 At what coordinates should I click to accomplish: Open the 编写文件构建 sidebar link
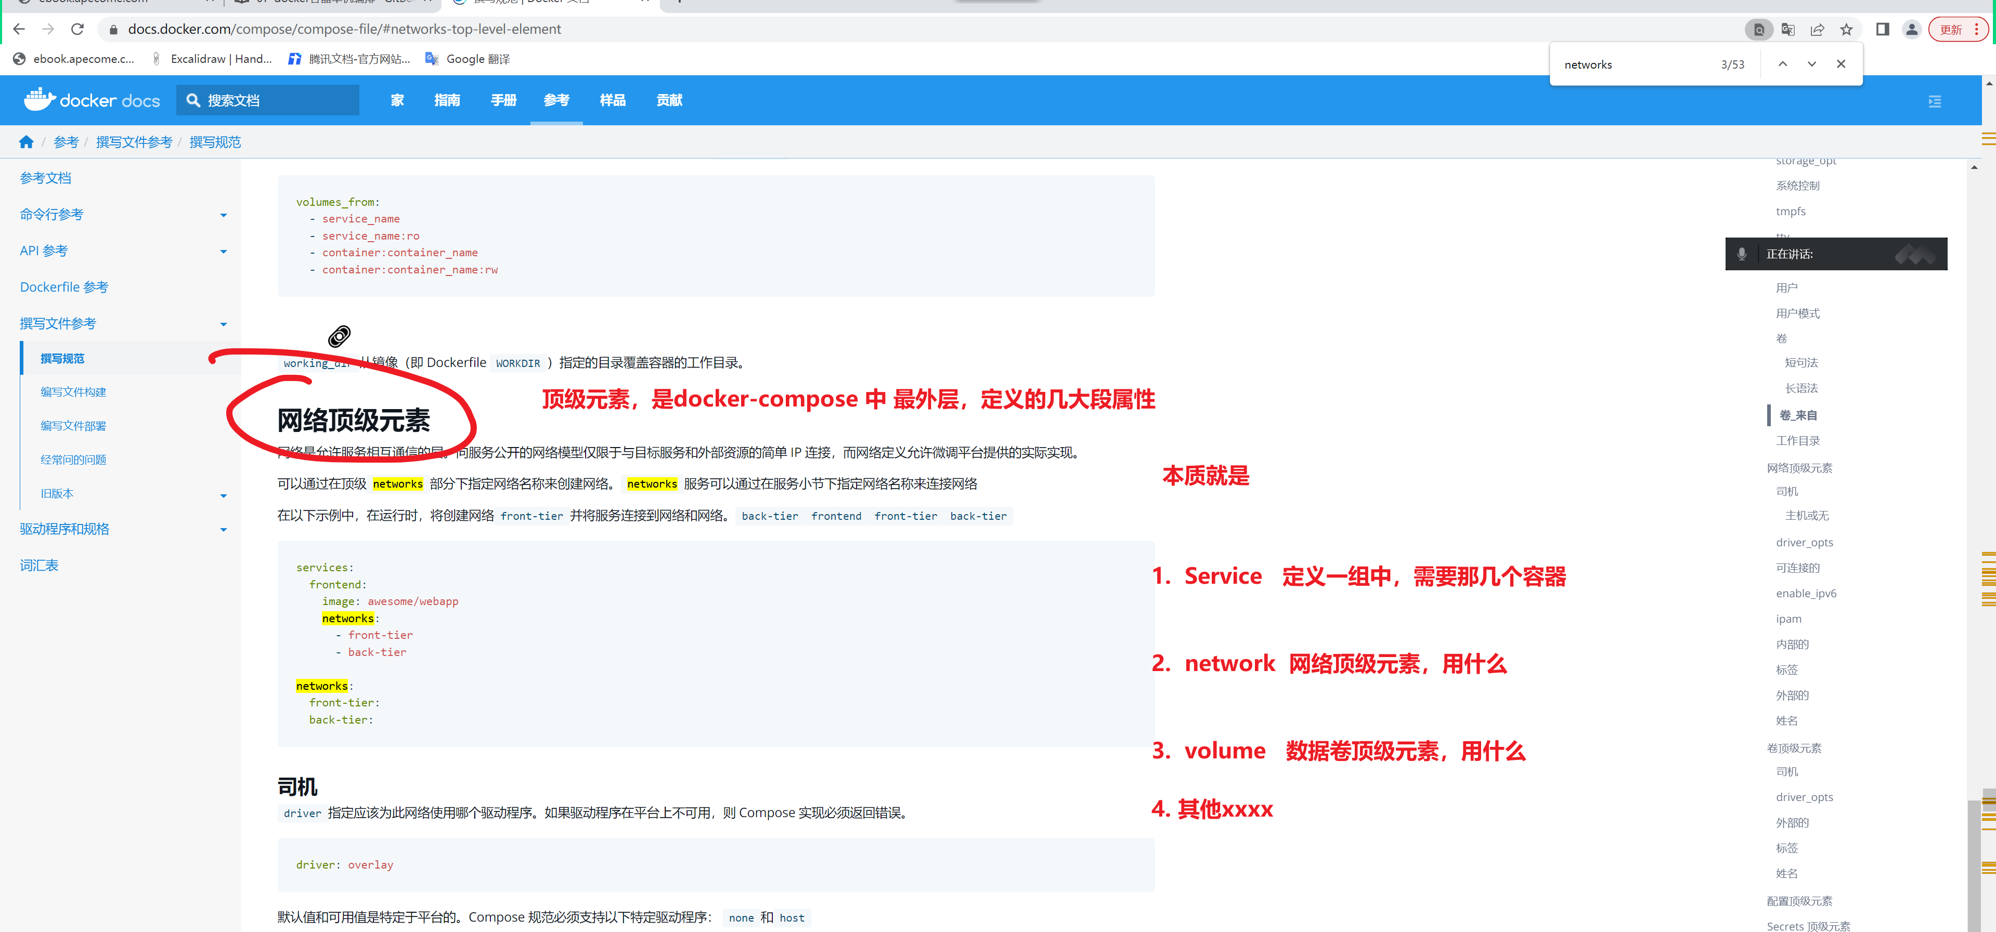pos(73,392)
